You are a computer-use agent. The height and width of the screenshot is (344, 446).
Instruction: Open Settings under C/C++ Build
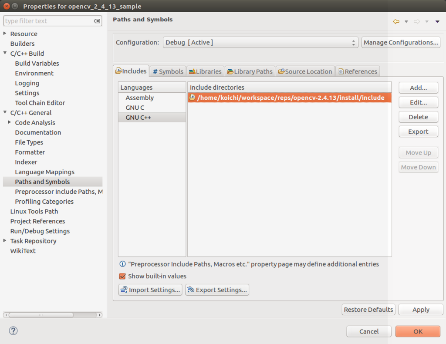coord(27,93)
